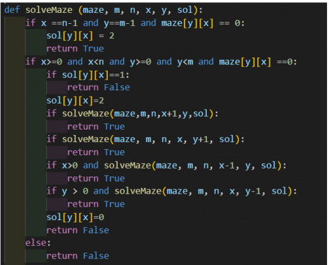
Task: Click the line 'if sol[y][x]==1:'
Action: [x=88, y=75]
